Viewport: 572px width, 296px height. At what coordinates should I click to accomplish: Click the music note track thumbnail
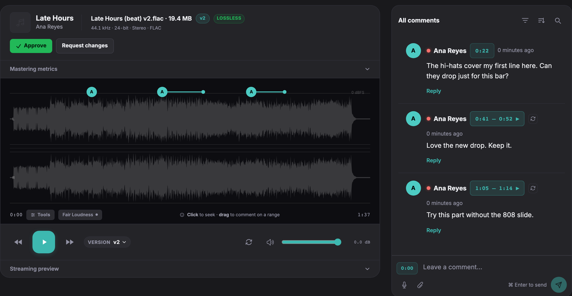(x=20, y=22)
